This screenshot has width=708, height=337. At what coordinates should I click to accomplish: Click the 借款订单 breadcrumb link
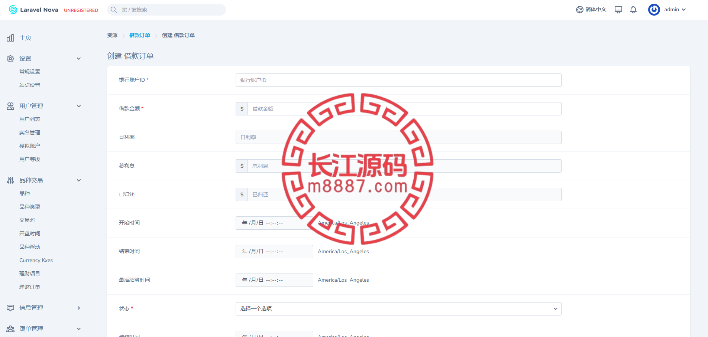click(x=140, y=35)
